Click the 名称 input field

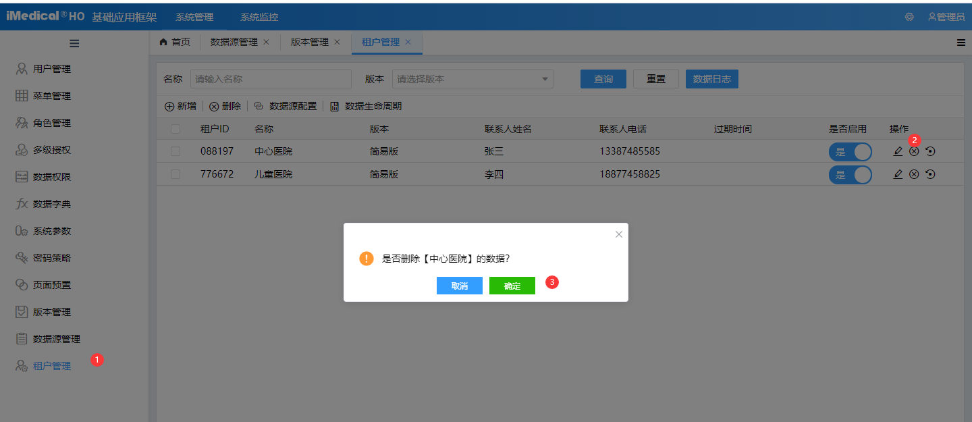(270, 78)
